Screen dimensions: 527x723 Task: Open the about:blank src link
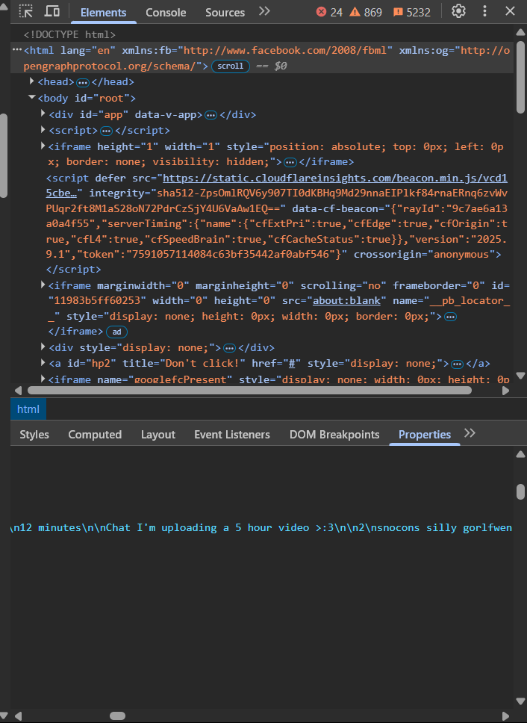347,301
